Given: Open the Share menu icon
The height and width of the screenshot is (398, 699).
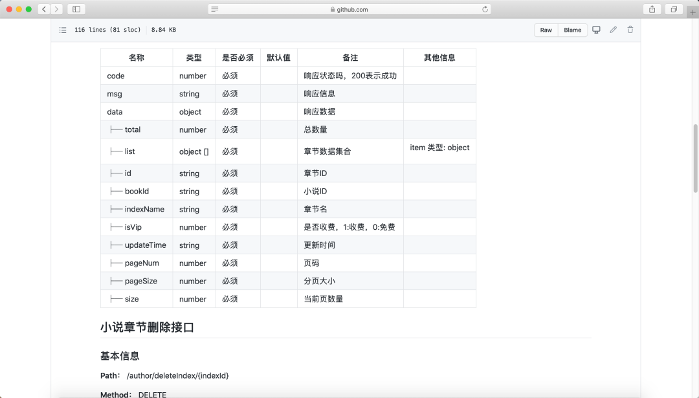Looking at the screenshot, I should pyautogui.click(x=652, y=9).
